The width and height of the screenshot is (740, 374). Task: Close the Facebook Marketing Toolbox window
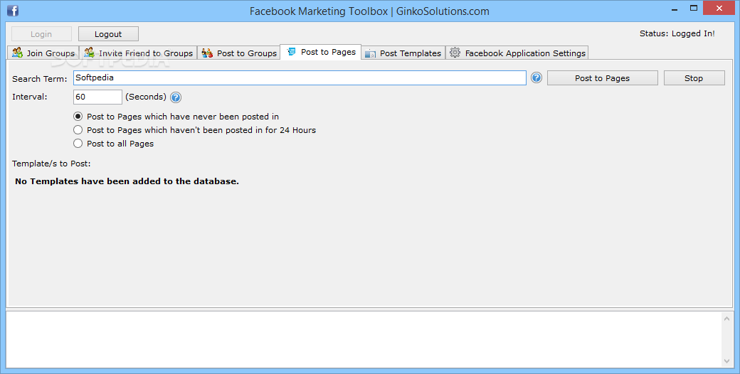click(x=719, y=8)
